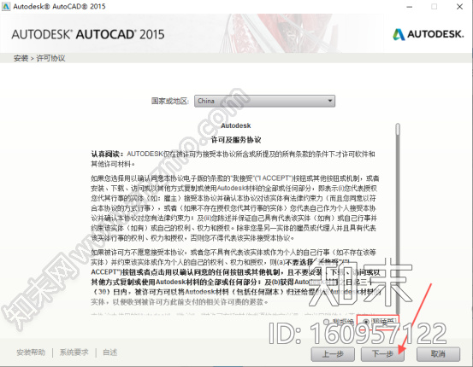Open the 安装帮助 link
The width and height of the screenshot is (473, 367).
point(31,352)
